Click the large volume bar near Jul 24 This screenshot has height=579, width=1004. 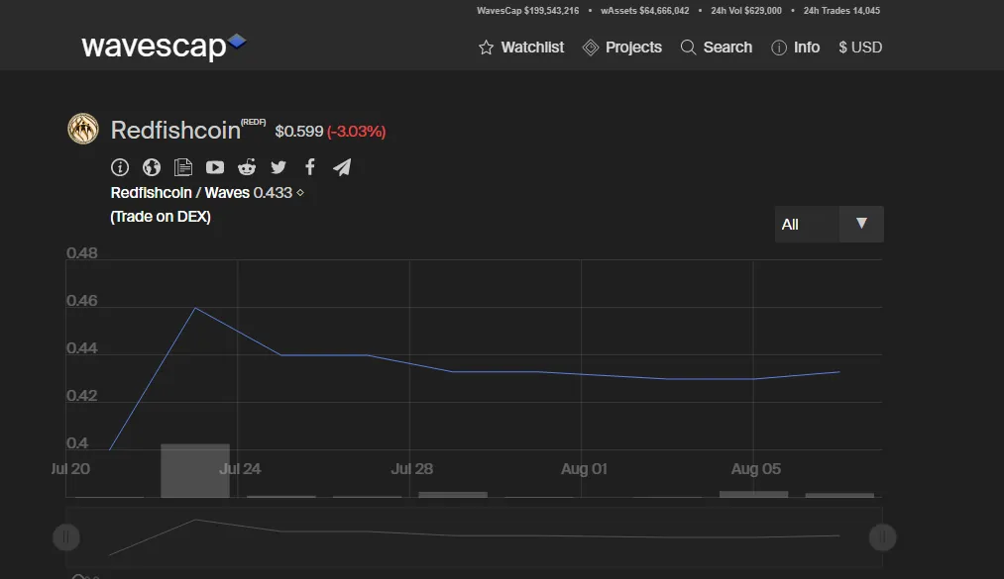point(195,470)
